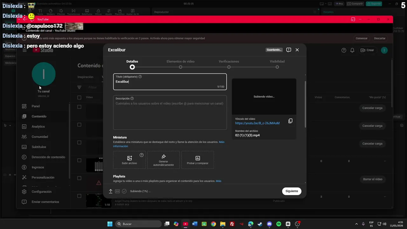Open Avatar de IA in CapCut toolbar
Screen dimensions: 407x229
pyautogui.click(x=133, y=12)
